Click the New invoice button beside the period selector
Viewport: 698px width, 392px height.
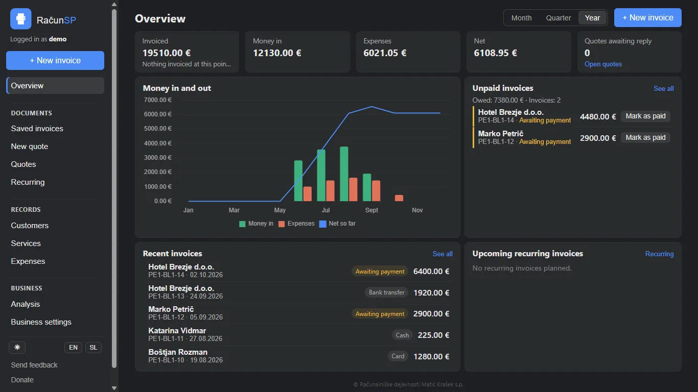pos(648,17)
